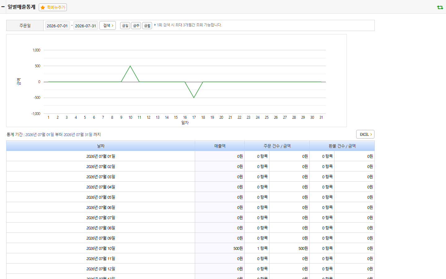The height and width of the screenshot is (279, 446).
Task: Click the 환불 건수 / 금액 column header
Action: (342, 146)
